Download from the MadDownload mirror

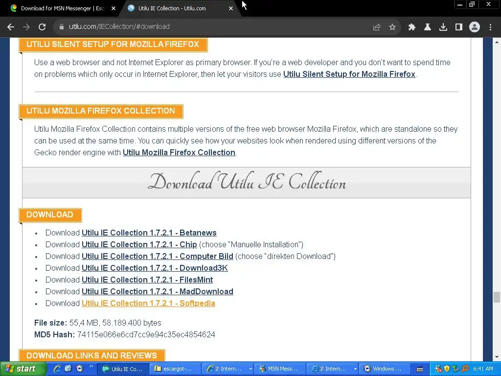tap(157, 292)
